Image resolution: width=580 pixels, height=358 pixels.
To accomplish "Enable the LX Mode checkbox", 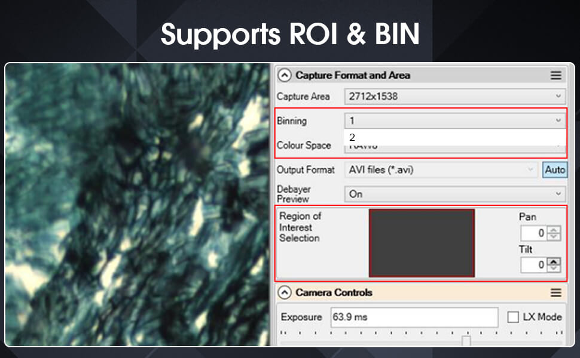I will coord(513,317).
